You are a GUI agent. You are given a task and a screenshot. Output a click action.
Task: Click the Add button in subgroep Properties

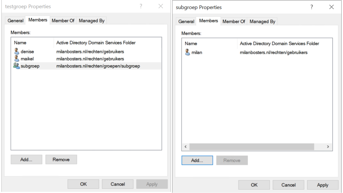(197, 160)
